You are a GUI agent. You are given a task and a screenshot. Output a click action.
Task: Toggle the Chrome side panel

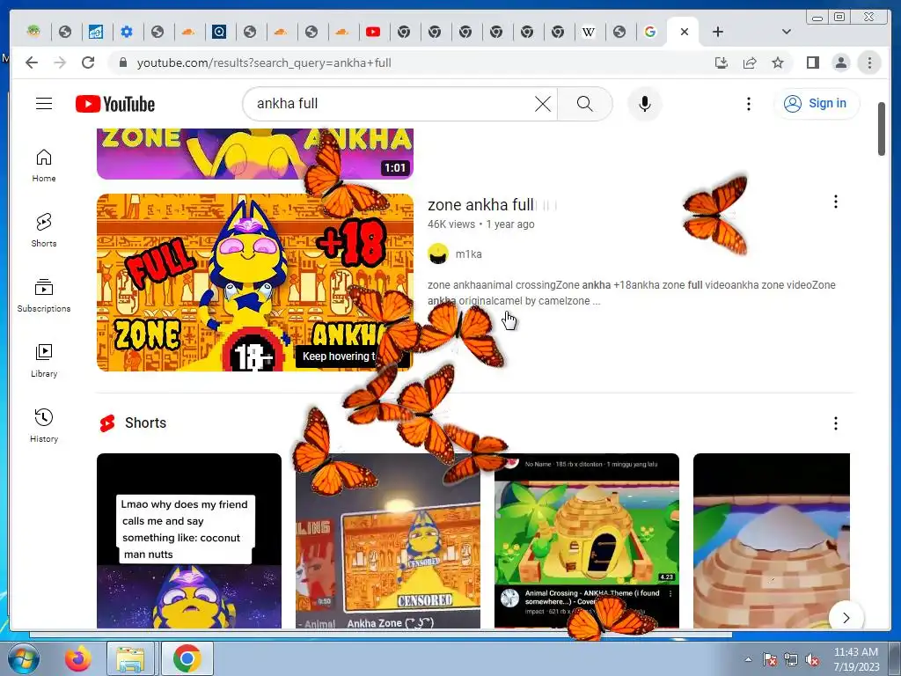(812, 62)
